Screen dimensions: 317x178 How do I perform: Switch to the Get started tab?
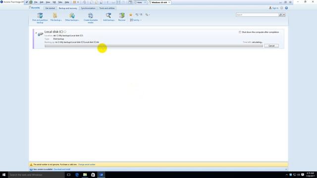(x=50, y=8)
